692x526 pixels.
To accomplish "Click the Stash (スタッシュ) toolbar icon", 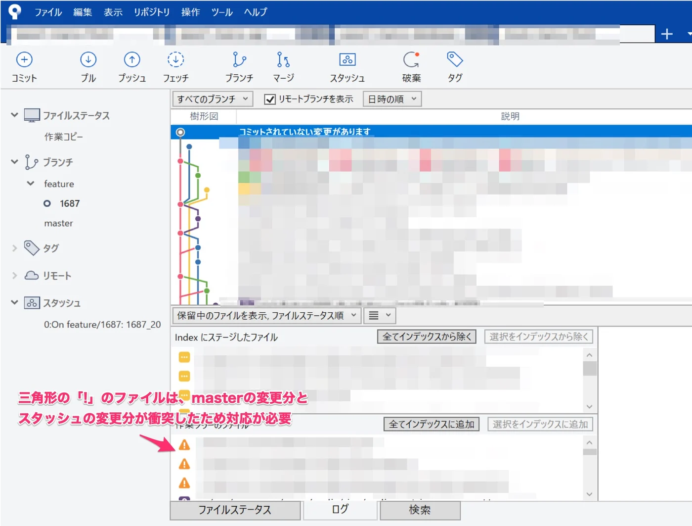I will click(347, 60).
